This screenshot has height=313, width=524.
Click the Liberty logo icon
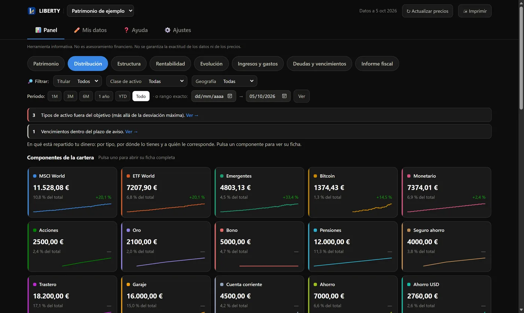tap(31, 11)
